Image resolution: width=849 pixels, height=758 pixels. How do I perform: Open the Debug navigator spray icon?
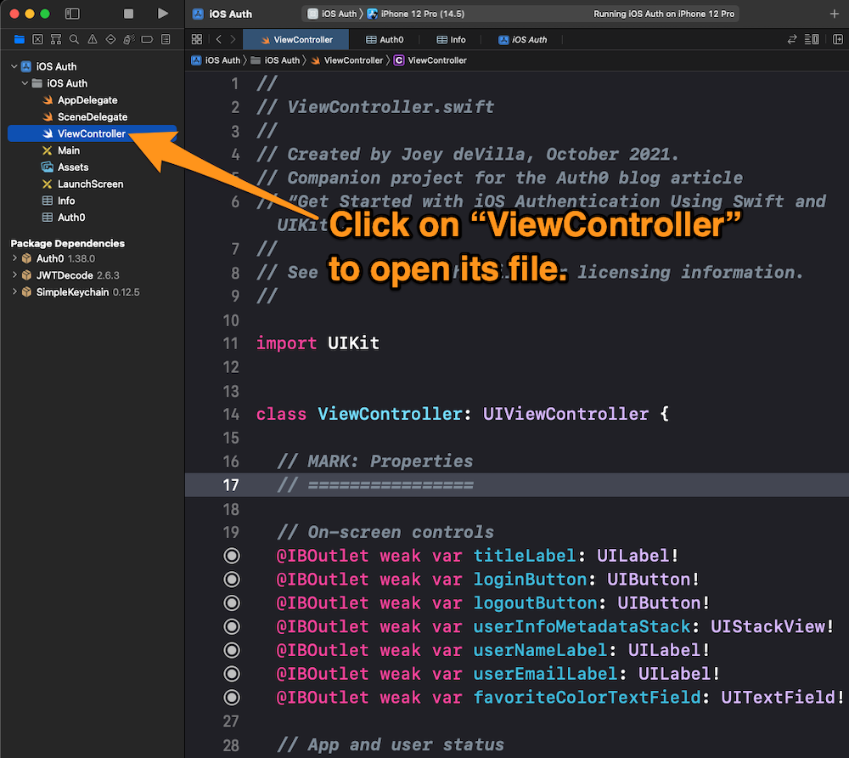click(x=129, y=39)
